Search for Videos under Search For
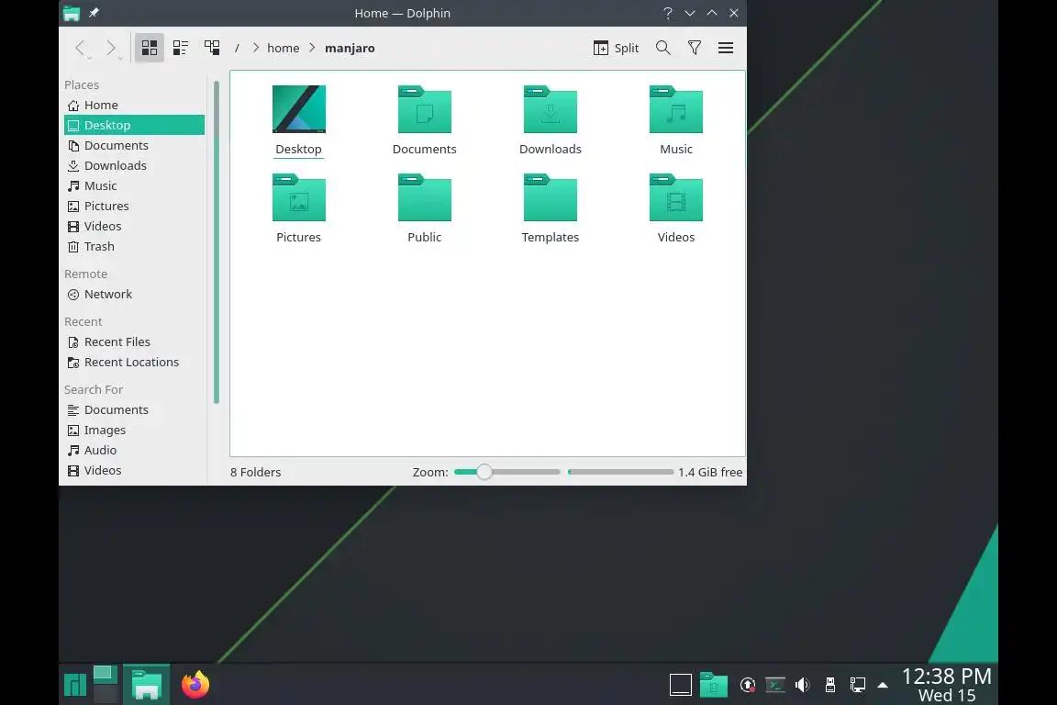The image size is (1057, 705). 134,471
